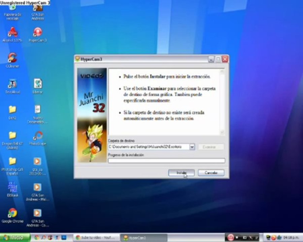Switch to the Sube tu video YouTube taskbar item

(96, 238)
